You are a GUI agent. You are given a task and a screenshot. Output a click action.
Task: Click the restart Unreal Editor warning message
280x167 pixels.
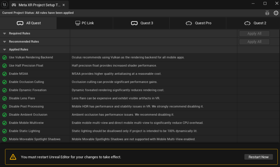point(71,157)
